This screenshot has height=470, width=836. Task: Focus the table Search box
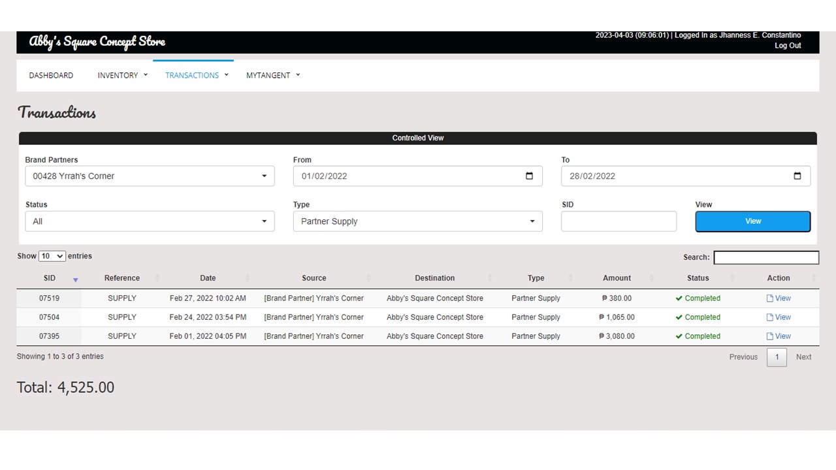(x=766, y=257)
